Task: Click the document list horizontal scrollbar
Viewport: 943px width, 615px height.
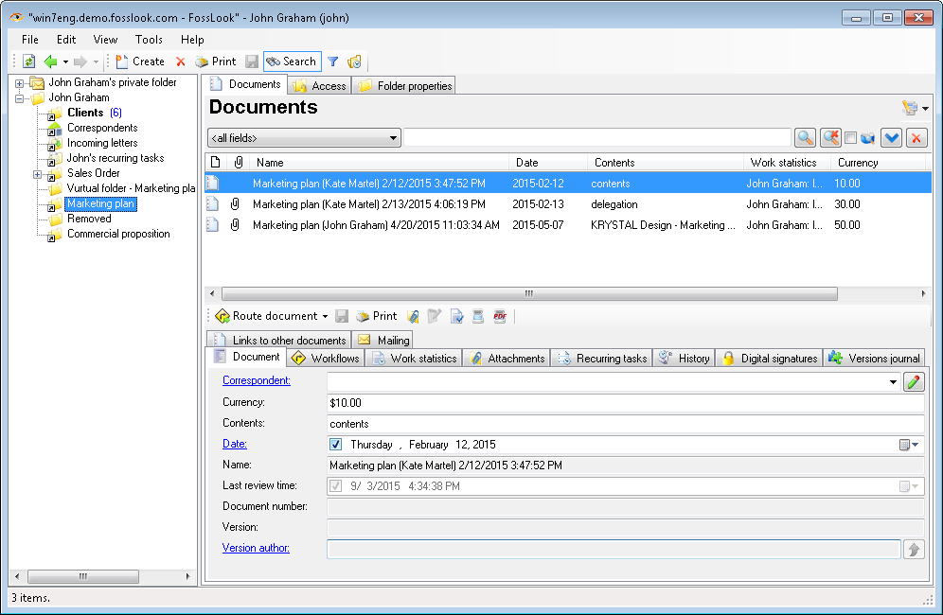Action: point(528,293)
